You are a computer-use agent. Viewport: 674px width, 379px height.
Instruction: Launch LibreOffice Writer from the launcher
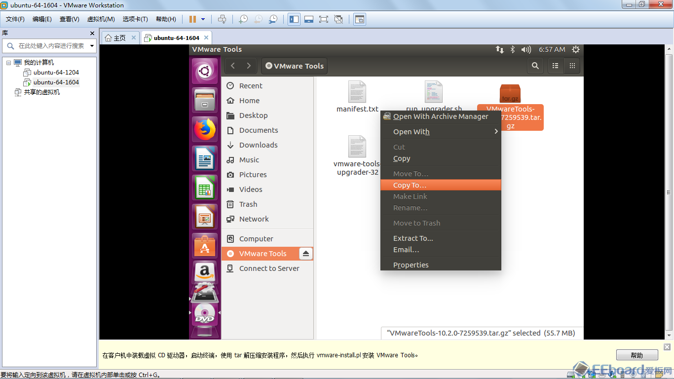point(205,159)
